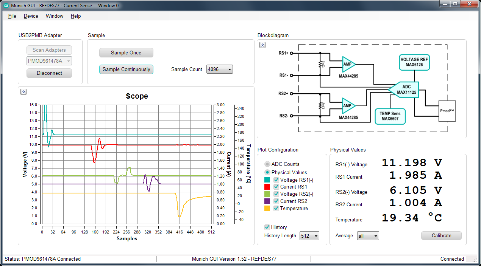This screenshot has width=481, height=266.
Task: Click the Temperature 19.34 °C reading
Action: [x=412, y=218]
